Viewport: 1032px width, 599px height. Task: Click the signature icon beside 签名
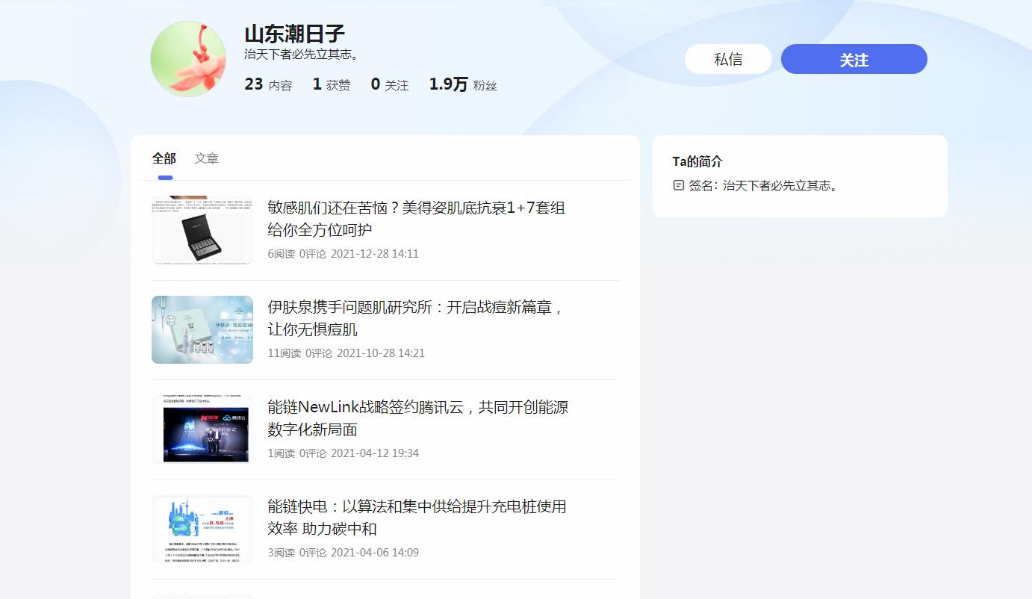679,185
